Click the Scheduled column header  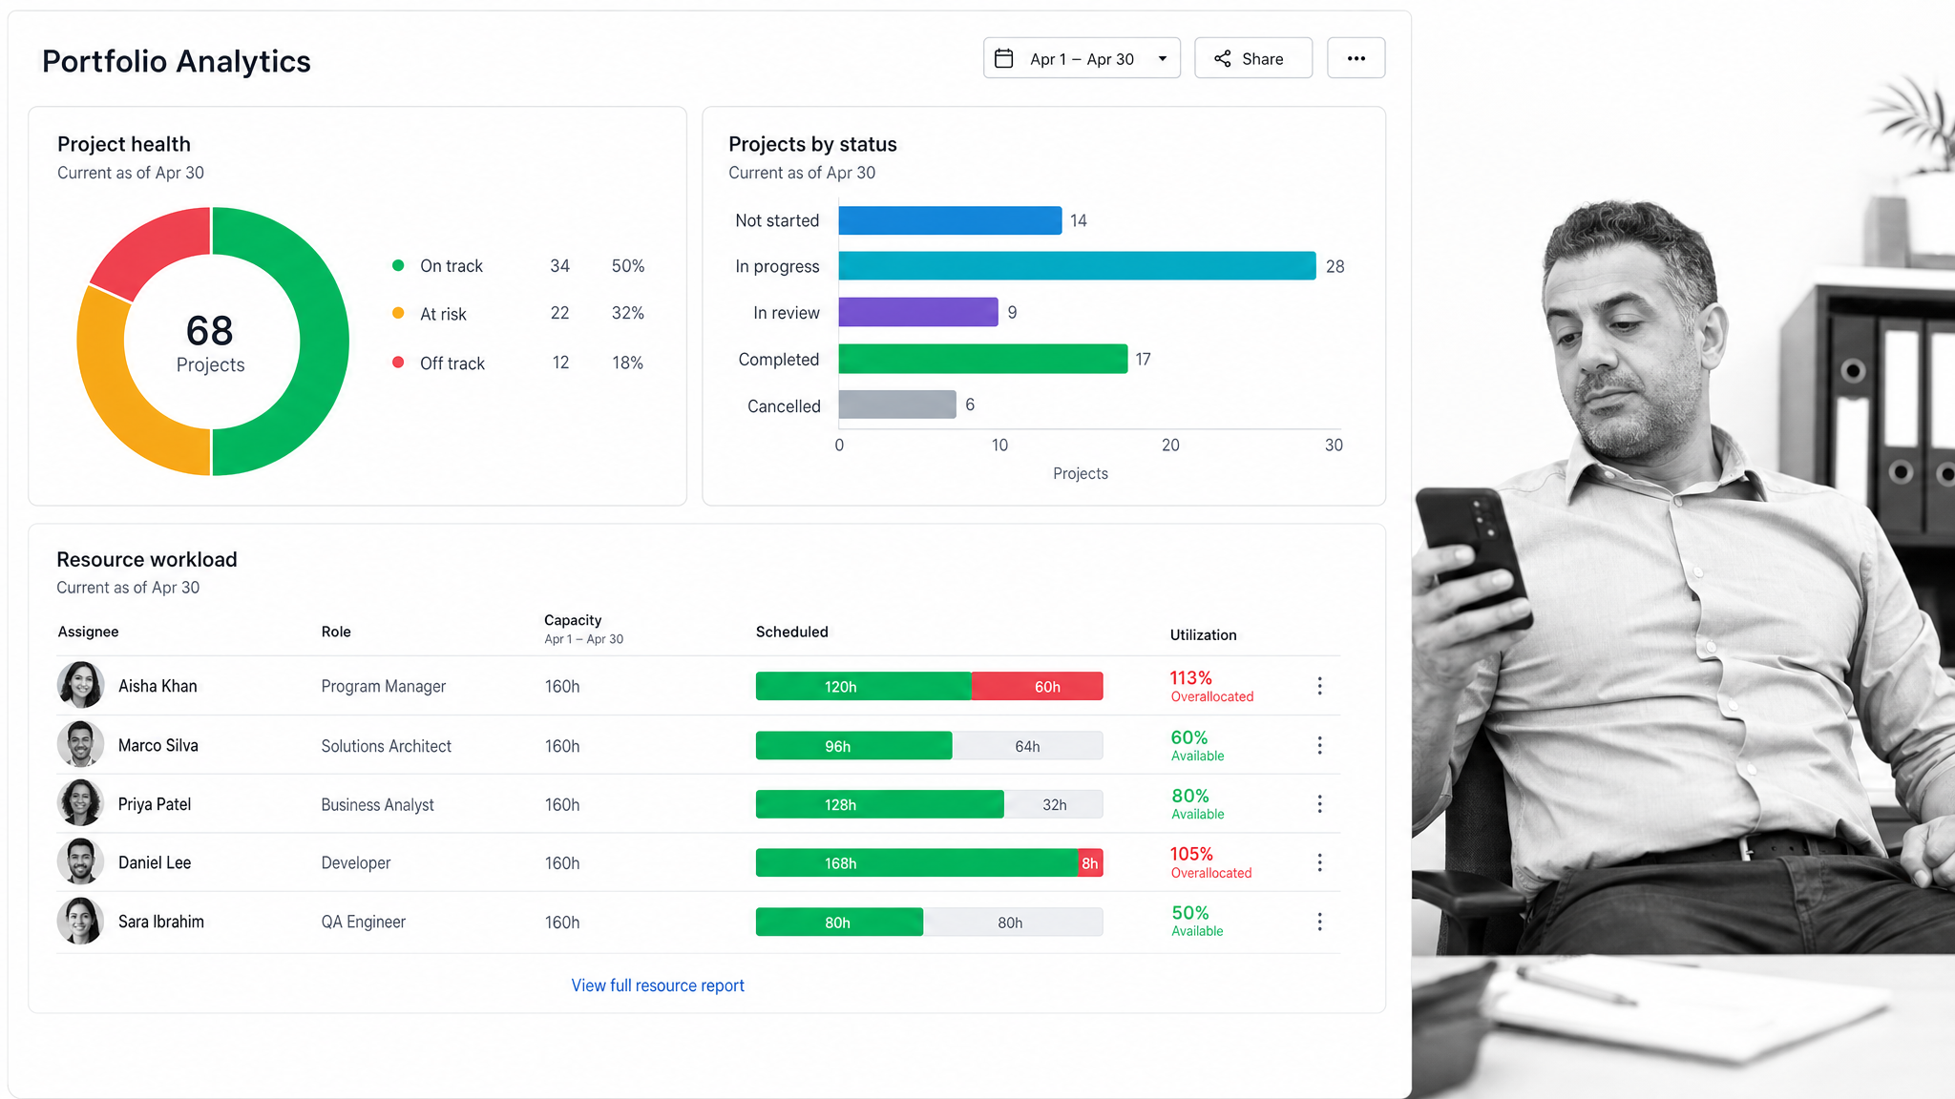pyautogui.click(x=791, y=632)
